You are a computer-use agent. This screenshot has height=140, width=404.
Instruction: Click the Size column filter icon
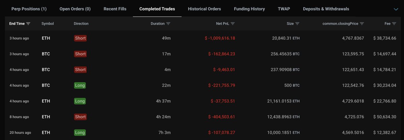click(x=297, y=24)
